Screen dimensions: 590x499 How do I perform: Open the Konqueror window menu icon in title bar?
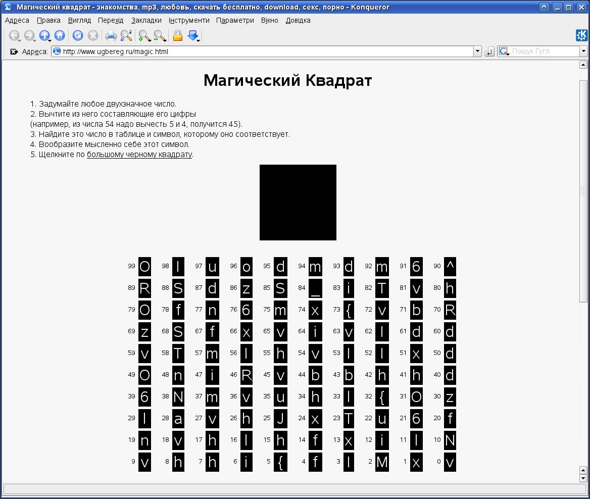click(8, 7)
